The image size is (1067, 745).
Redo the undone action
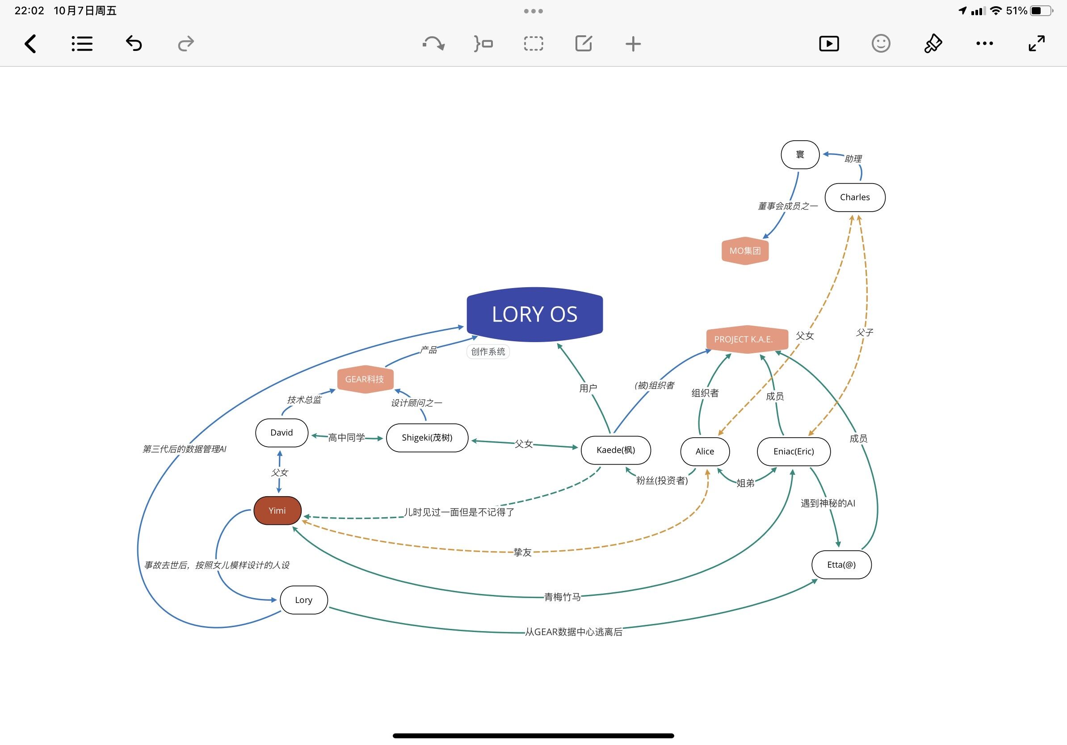pos(186,44)
